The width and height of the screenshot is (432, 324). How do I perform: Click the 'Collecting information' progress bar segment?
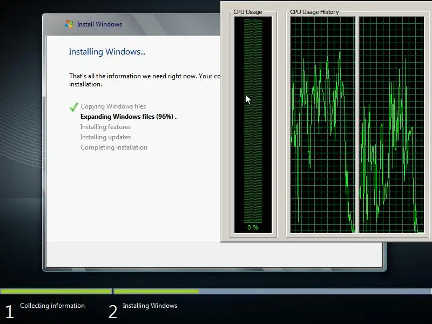56,291
